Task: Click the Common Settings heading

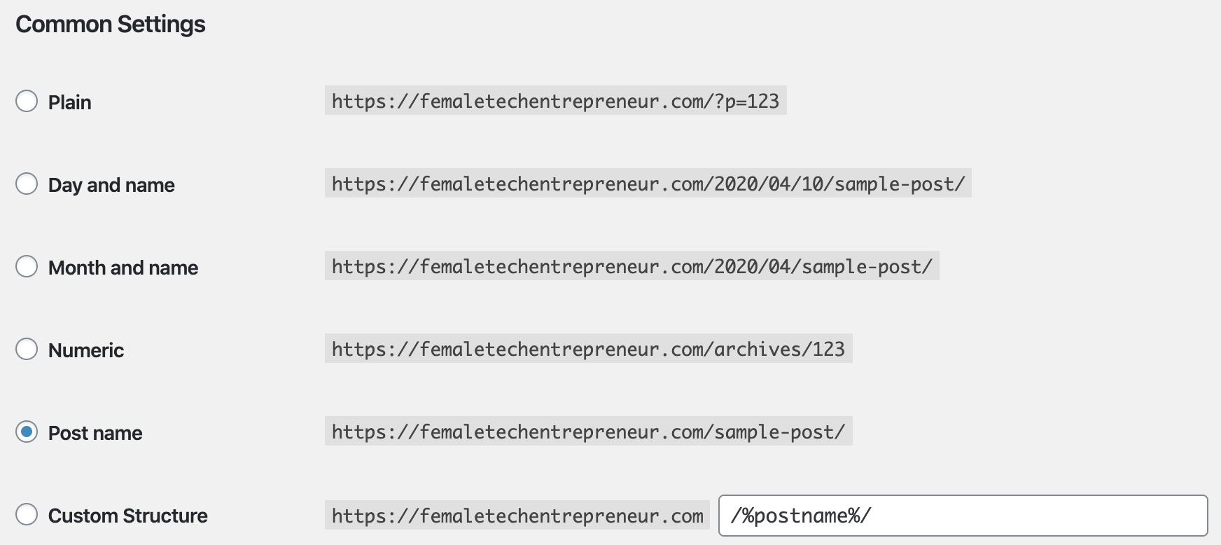Action: (111, 25)
